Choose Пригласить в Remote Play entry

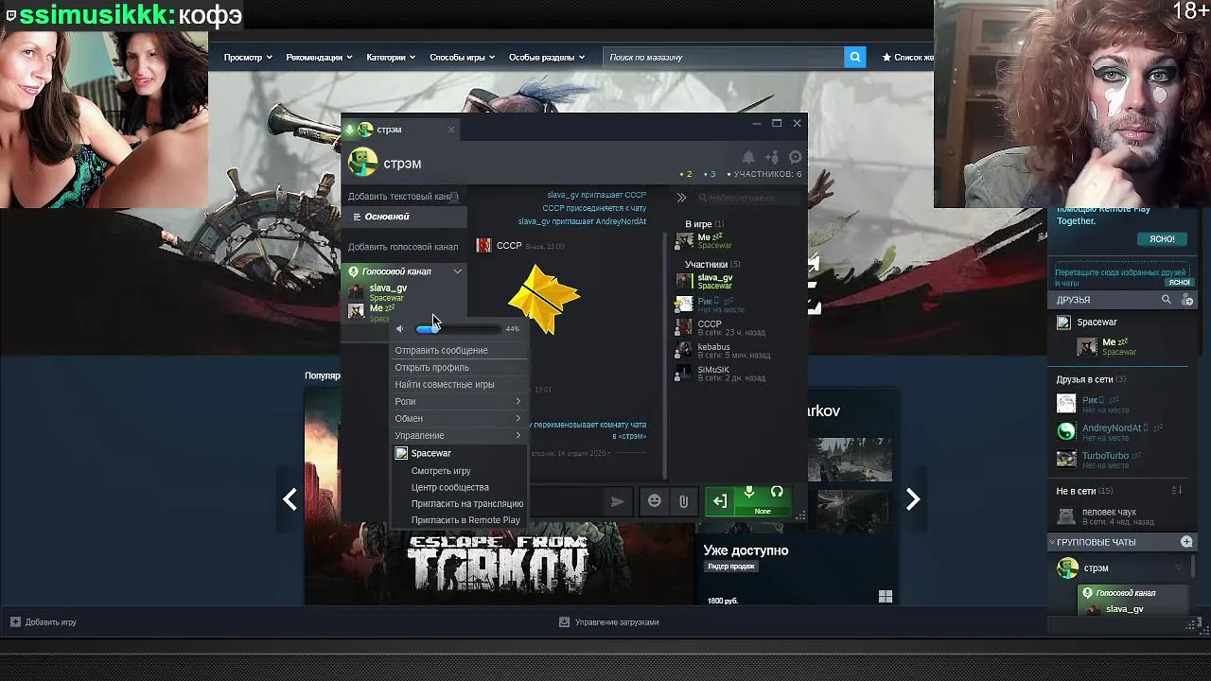465,520
